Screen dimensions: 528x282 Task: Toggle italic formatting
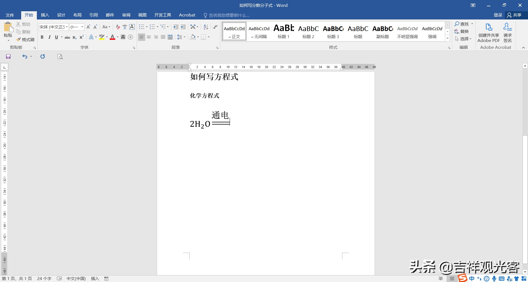click(x=50, y=37)
